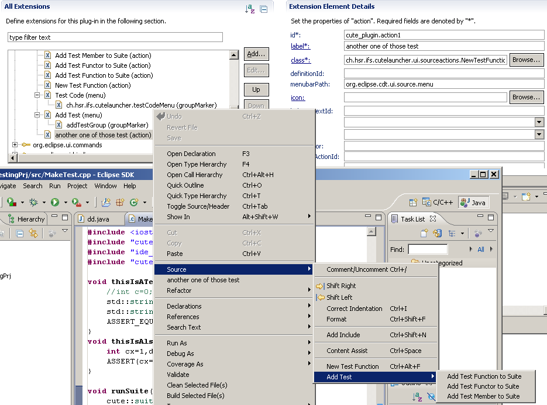Minimize the Task List panel
The image size is (547, 405).
coord(480,217)
